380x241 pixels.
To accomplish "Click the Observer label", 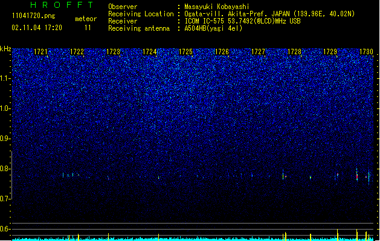I will (x=123, y=7).
